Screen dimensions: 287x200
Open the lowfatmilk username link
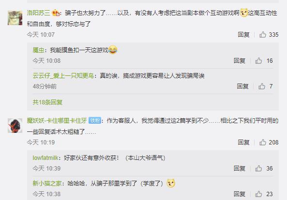click(45, 158)
